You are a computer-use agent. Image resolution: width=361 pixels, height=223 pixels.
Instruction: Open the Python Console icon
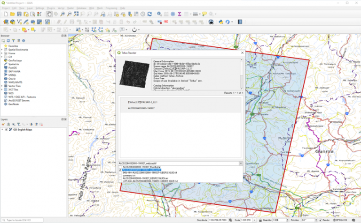220,22
